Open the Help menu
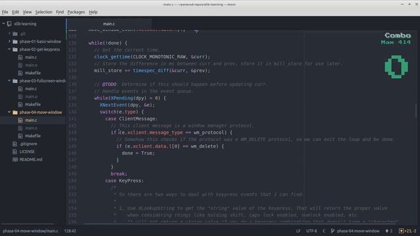420x236 pixels. (93, 12)
